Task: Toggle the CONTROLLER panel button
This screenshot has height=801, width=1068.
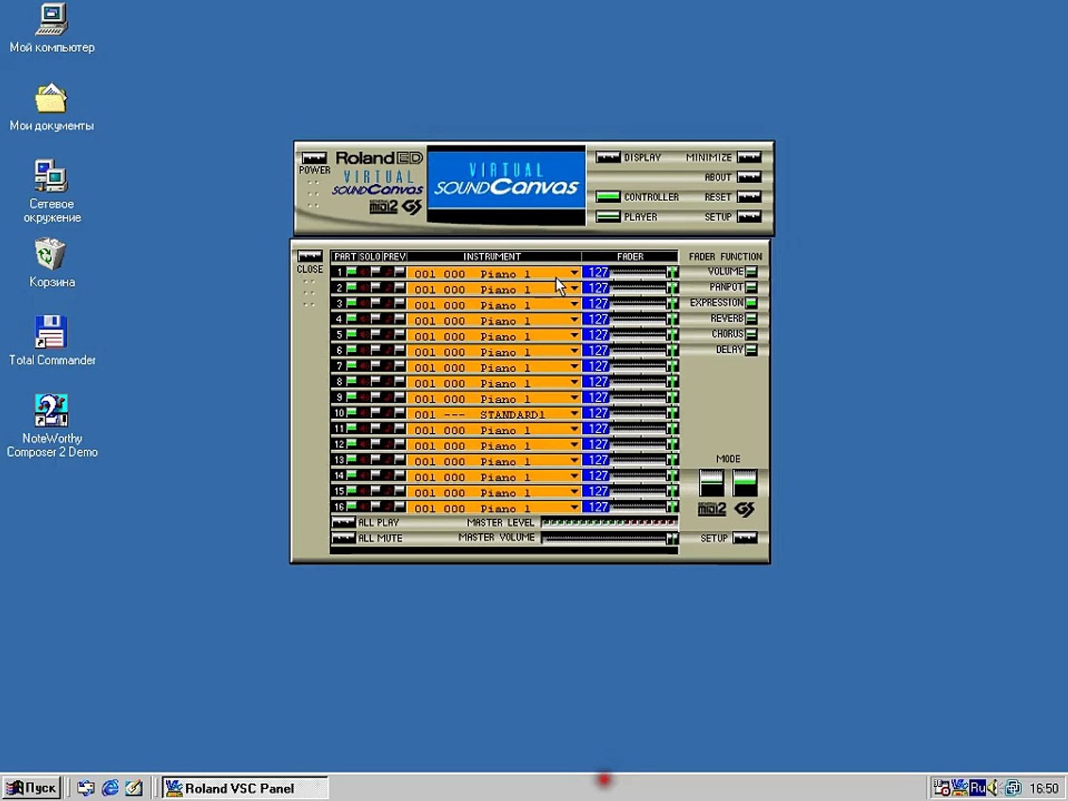Action: [x=608, y=197]
